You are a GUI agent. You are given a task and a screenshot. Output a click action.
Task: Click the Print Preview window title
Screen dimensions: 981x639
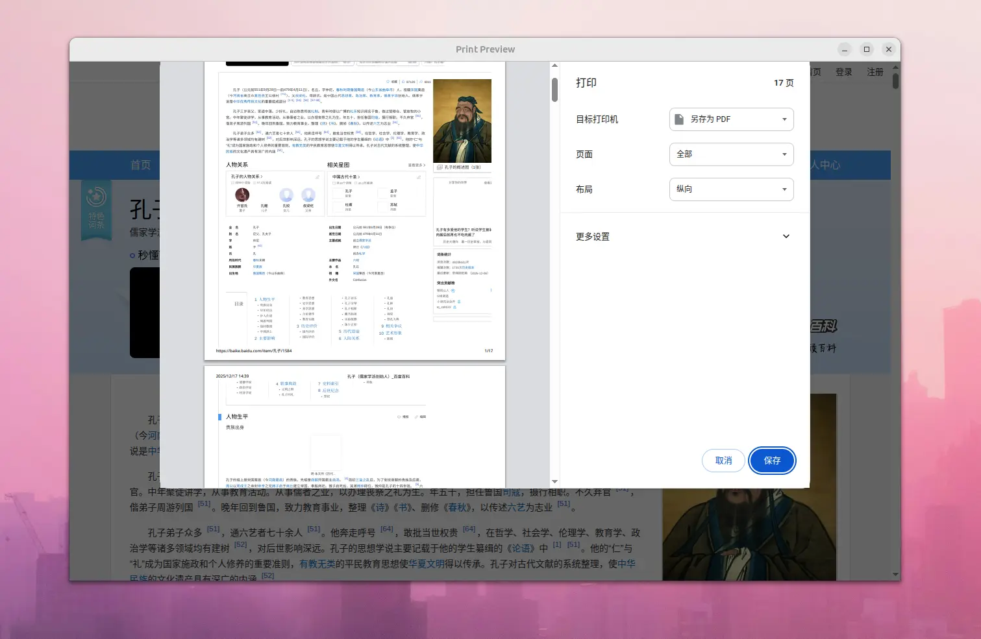(485, 49)
